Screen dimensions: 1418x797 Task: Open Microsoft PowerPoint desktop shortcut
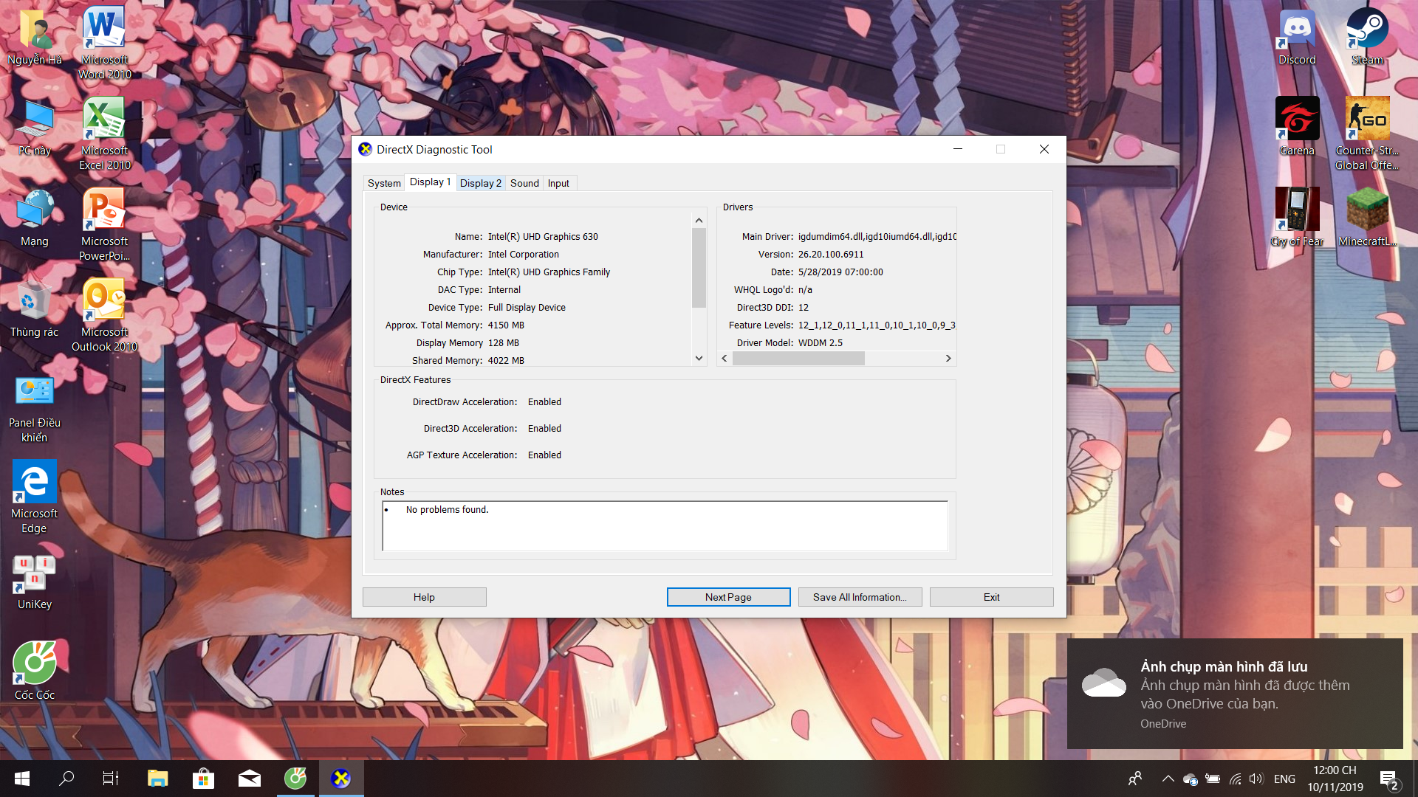click(x=104, y=224)
